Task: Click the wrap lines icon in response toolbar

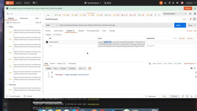Action: point(90,68)
